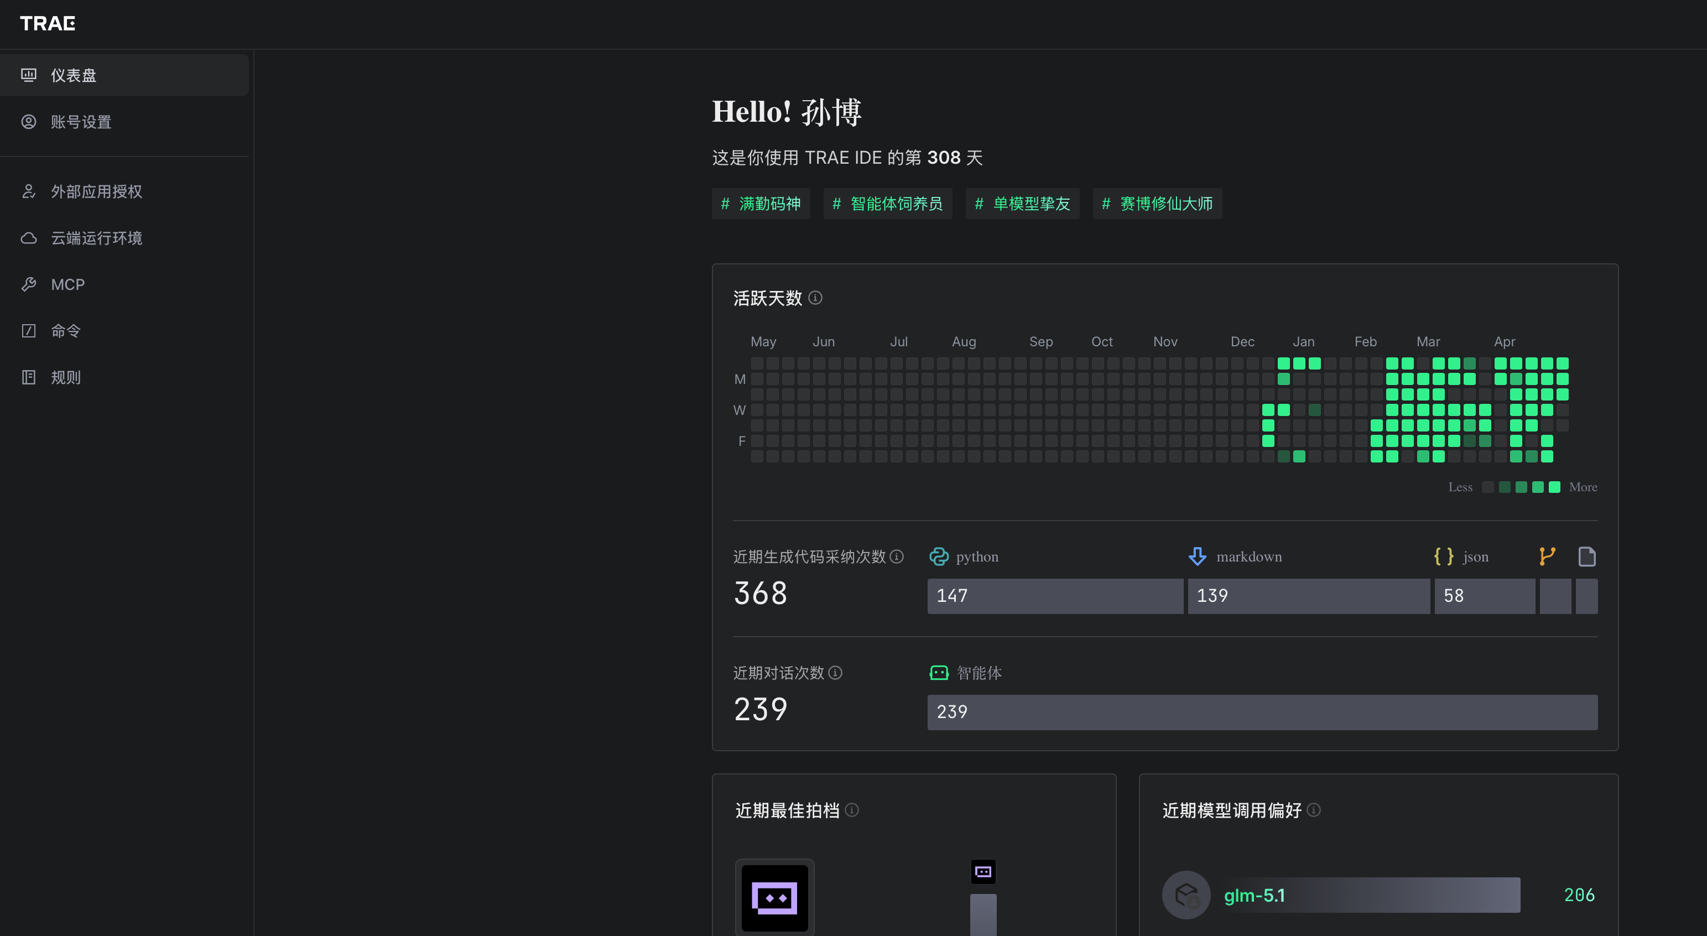Open the MCP wrench icon item

(29, 284)
